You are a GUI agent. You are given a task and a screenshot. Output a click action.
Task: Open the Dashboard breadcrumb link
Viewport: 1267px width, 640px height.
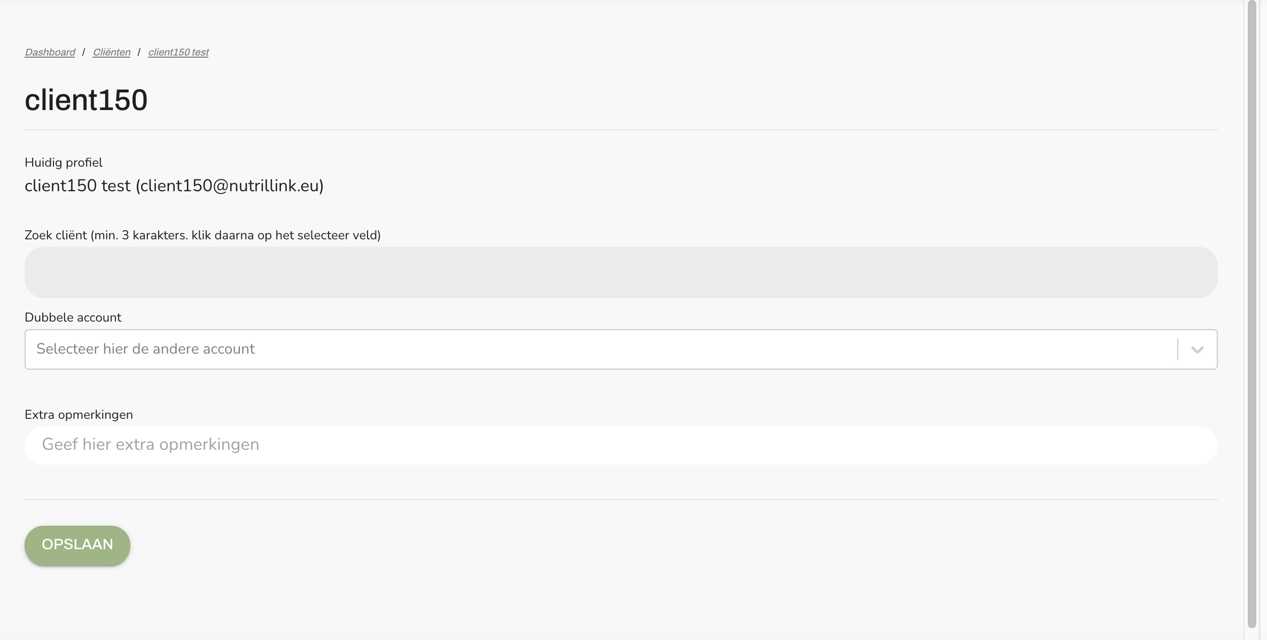[x=50, y=52]
